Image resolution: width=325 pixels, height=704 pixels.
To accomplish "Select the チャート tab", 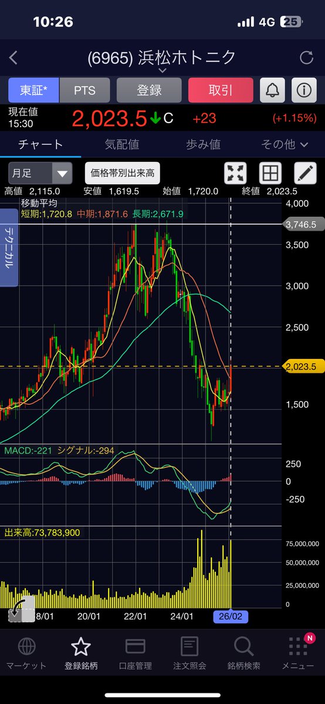I will click(40, 144).
